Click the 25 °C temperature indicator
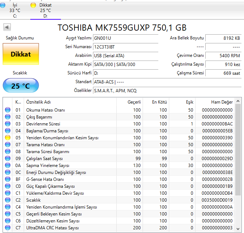Screen dimensions: 244x233 coord(21,86)
